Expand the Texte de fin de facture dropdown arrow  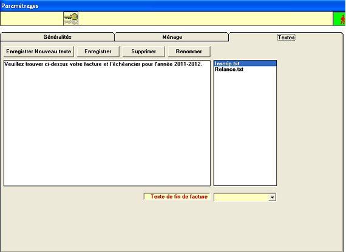pyautogui.click(x=273, y=197)
